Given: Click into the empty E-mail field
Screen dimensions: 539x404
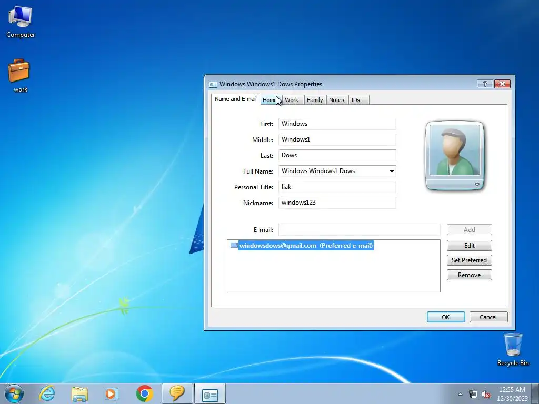Looking at the screenshot, I should 359,229.
